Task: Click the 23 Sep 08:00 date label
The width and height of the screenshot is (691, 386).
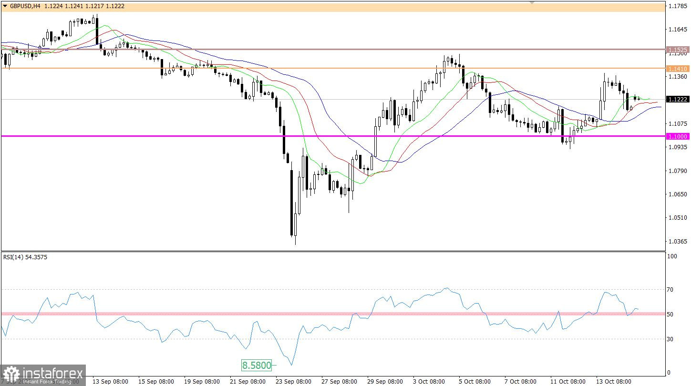Action: point(294,382)
